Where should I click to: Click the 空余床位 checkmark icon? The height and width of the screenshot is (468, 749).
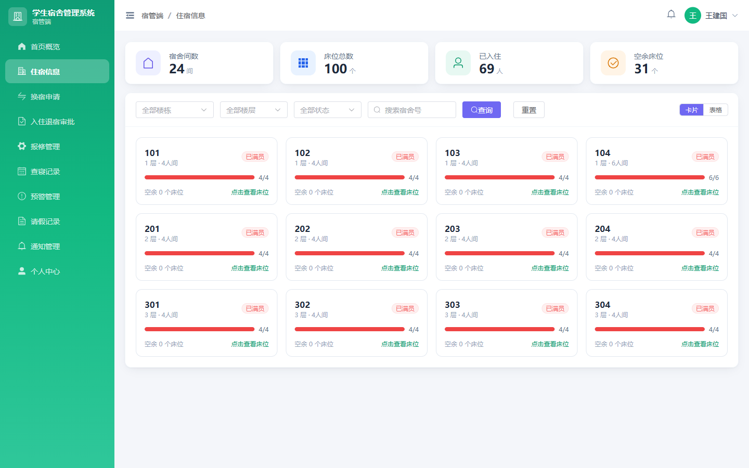click(613, 63)
